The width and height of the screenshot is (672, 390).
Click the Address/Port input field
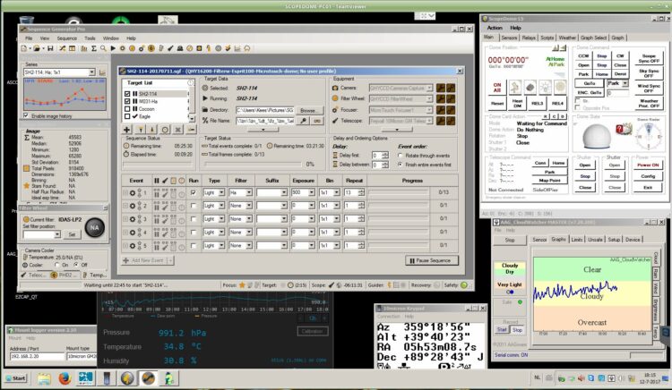[x=37, y=356]
